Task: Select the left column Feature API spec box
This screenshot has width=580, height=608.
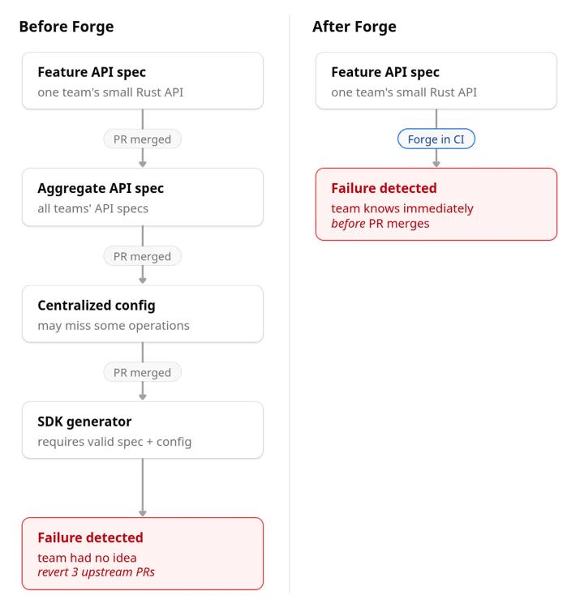Action: [143, 80]
